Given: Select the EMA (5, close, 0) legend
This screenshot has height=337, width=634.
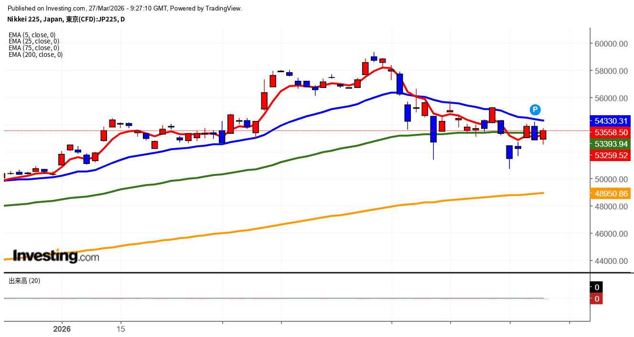Looking at the screenshot, I should pos(32,34).
